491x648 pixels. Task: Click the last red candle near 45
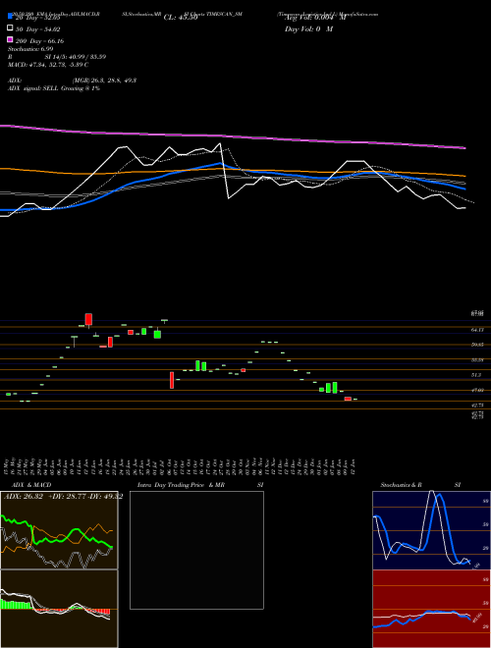348,399
